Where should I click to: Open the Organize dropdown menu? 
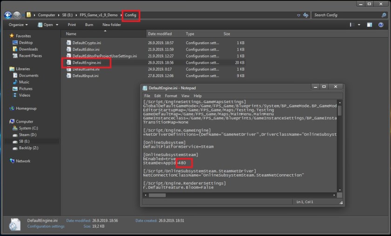[18, 25]
